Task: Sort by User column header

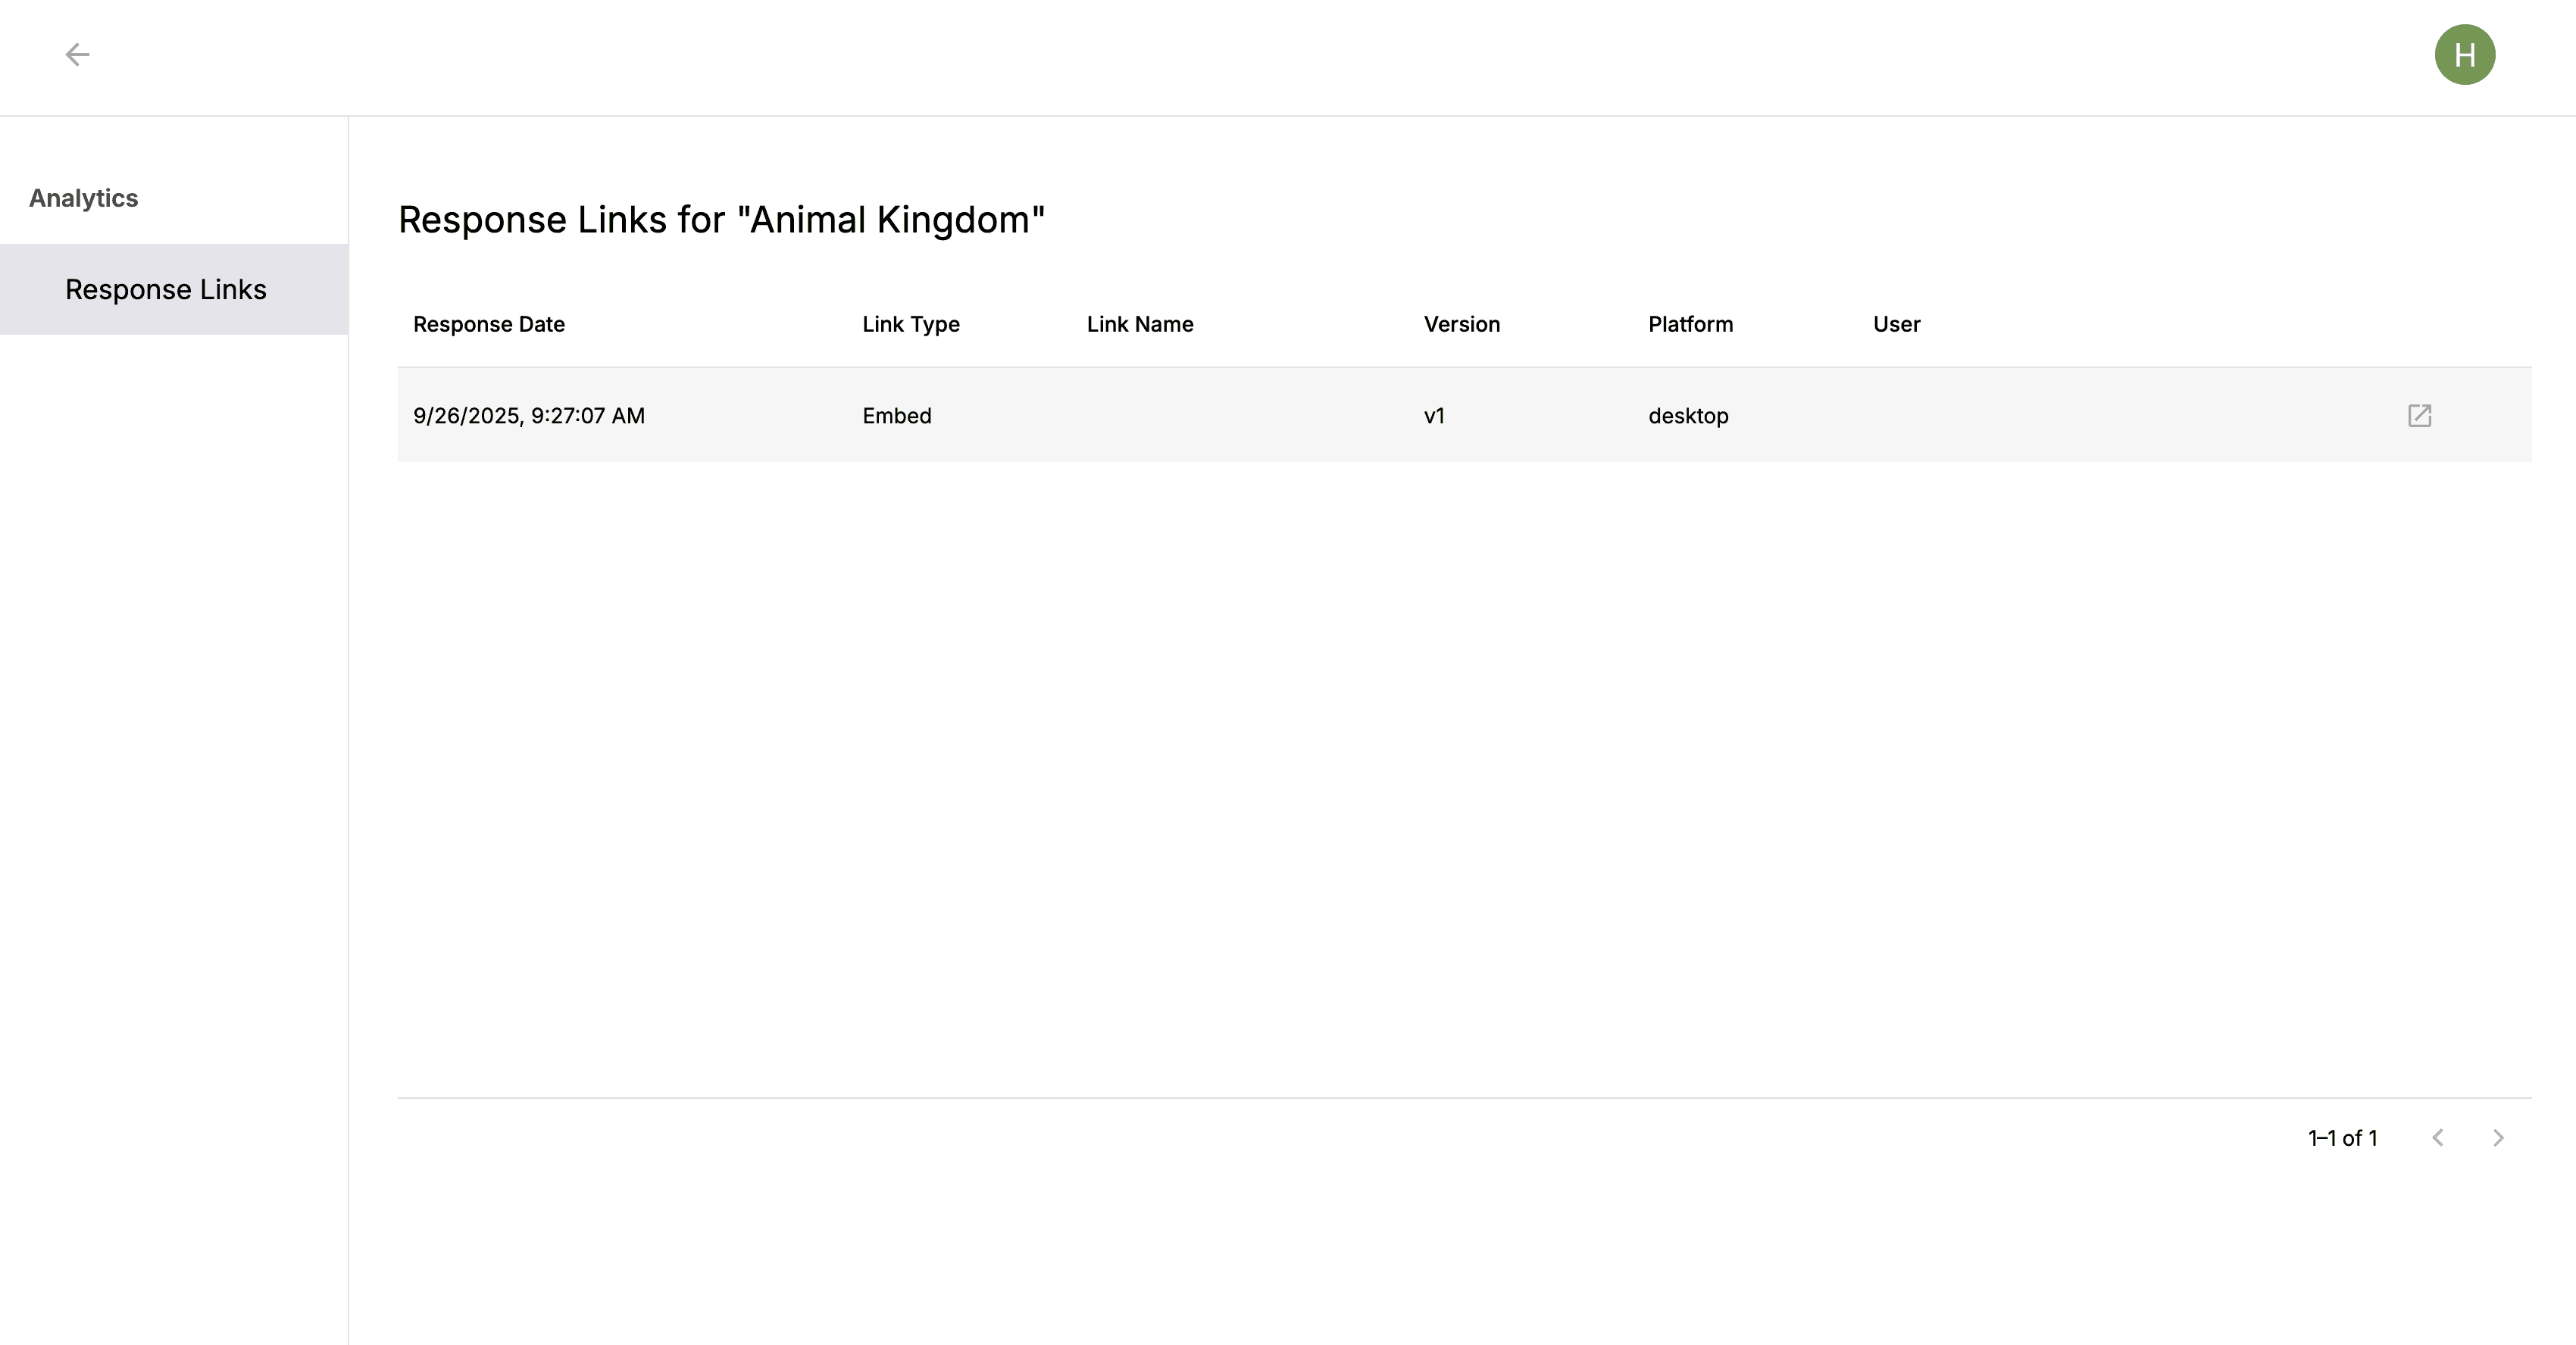Action: click(x=1896, y=324)
